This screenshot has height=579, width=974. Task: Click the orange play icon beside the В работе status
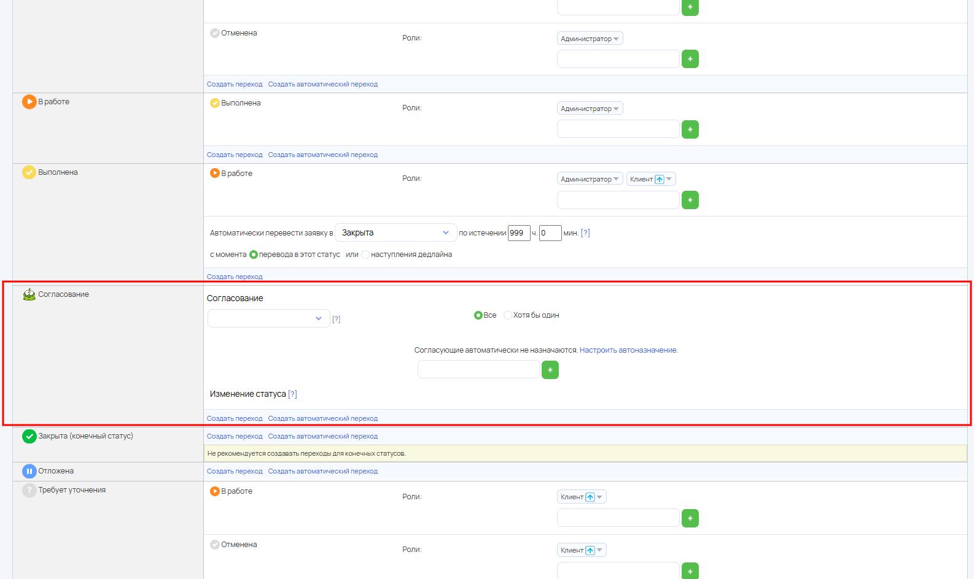[x=29, y=102]
